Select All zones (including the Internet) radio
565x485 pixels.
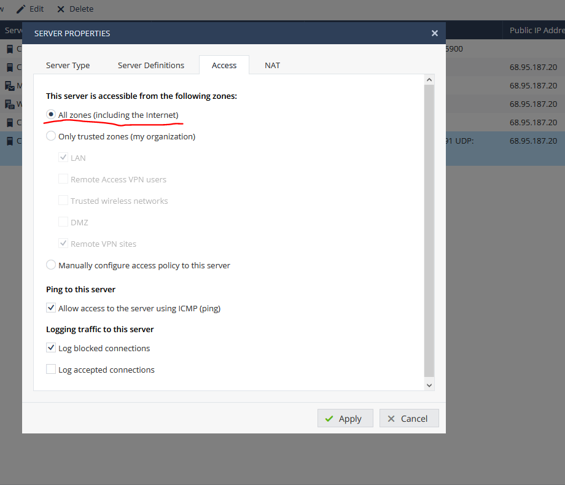pos(51,115)
